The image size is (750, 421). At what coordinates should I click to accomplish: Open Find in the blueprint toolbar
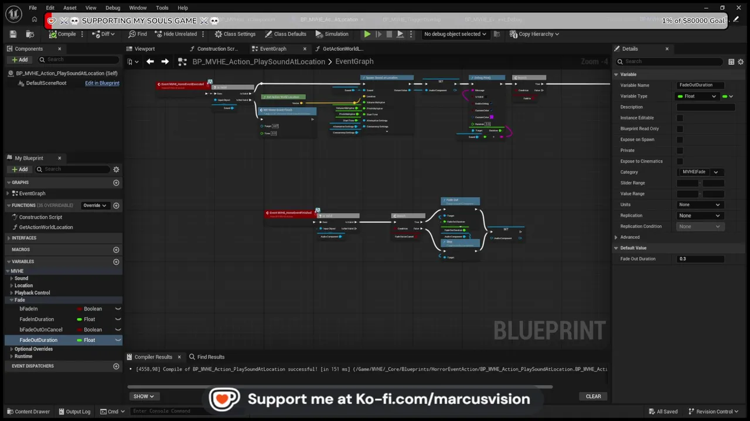pos(138,34)
